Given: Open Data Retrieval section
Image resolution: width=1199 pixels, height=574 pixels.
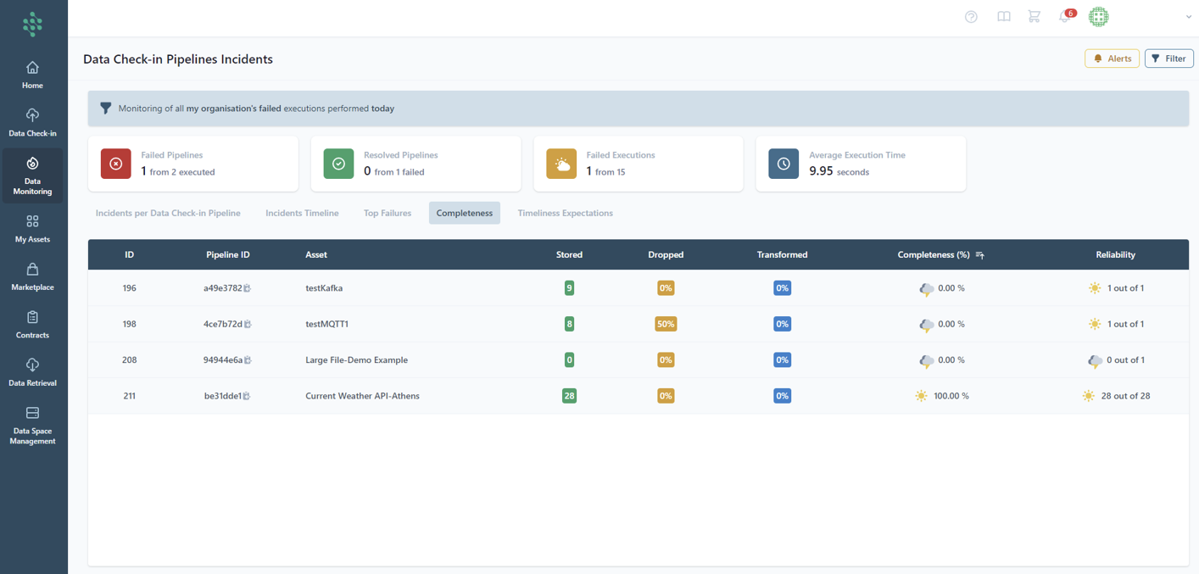Looking at the screenshot, I should click(32, 372).
